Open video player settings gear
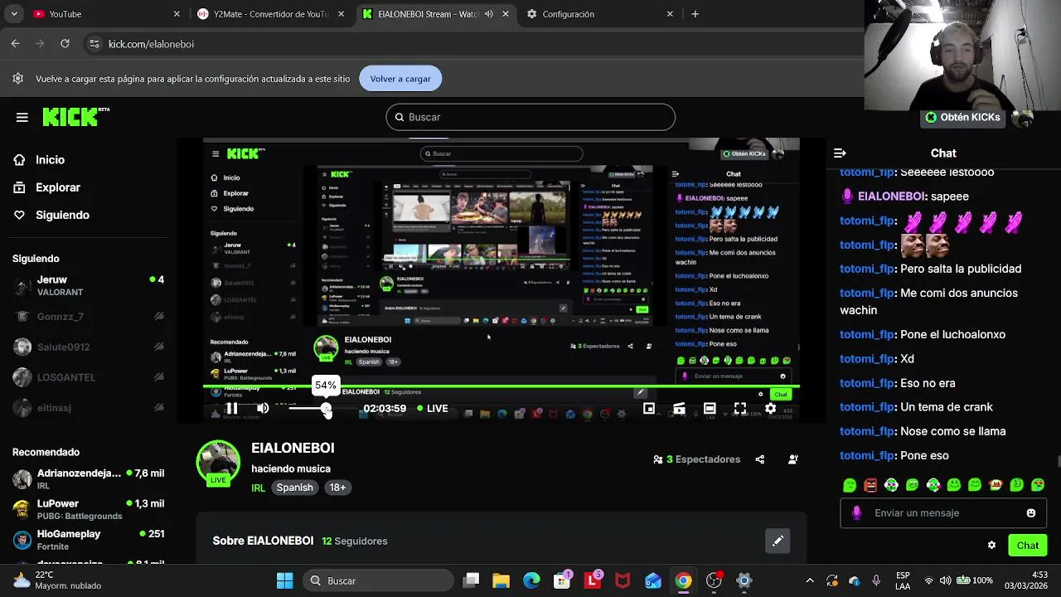The width and height of the screenshot is (1061, 597). point(770,408)
